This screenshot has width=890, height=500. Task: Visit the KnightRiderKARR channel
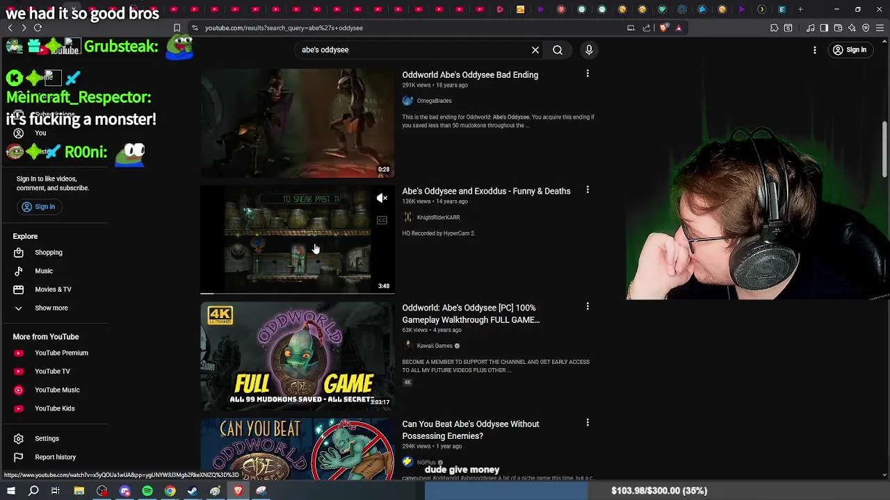click(438, 217)
